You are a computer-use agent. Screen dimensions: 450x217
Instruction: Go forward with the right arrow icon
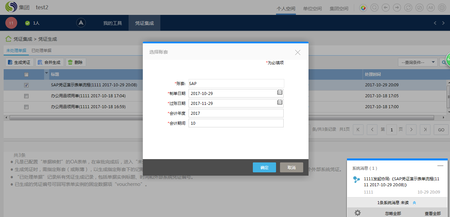click(x=397, y=8)
